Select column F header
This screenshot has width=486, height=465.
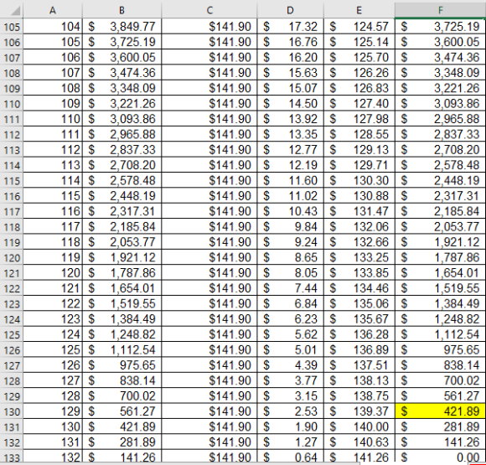[440, 10]
